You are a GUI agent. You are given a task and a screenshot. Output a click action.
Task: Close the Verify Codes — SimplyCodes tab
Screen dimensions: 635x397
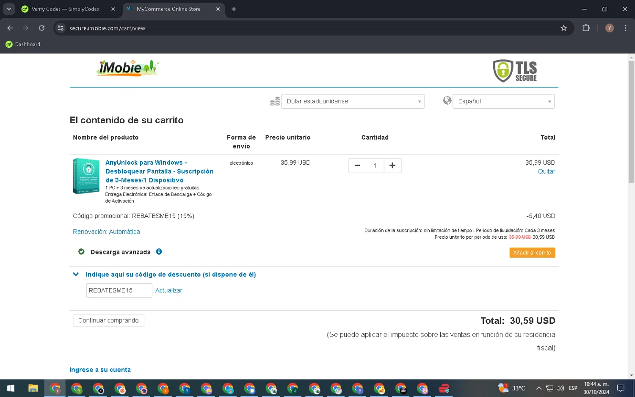pyautogui.click(x=113, y=9)
